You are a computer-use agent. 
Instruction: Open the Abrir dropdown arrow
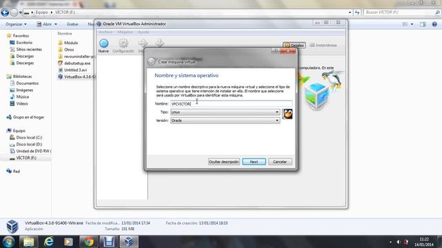point(55,24)
